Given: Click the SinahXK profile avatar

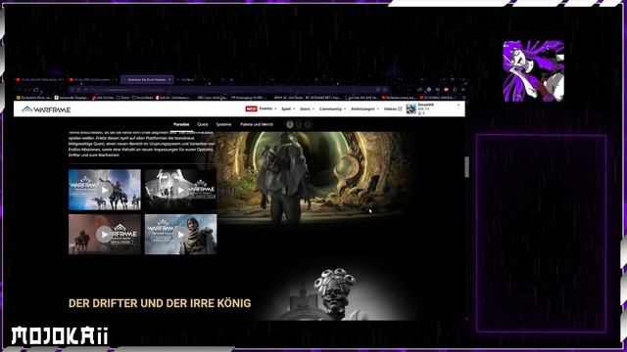Looking at the screenshot, I should coord(410,109).
